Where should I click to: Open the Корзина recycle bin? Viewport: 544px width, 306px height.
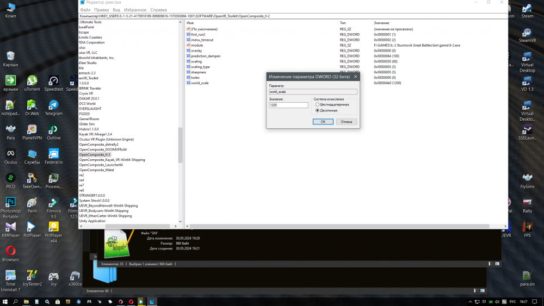pos(10,59)
